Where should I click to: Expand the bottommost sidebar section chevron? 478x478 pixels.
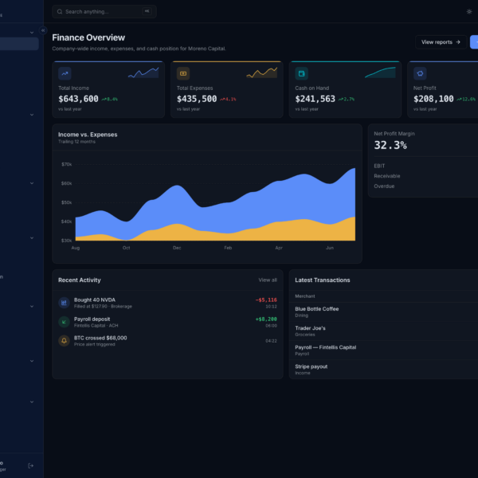click(32, 402)
